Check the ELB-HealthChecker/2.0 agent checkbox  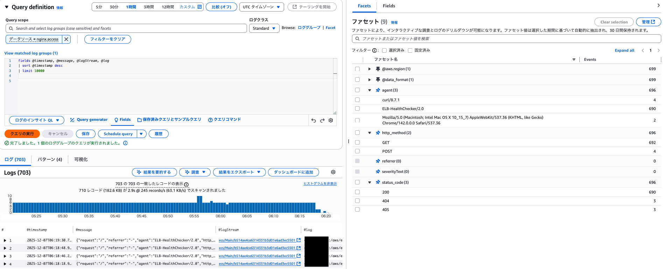click(x=357, y=109)
